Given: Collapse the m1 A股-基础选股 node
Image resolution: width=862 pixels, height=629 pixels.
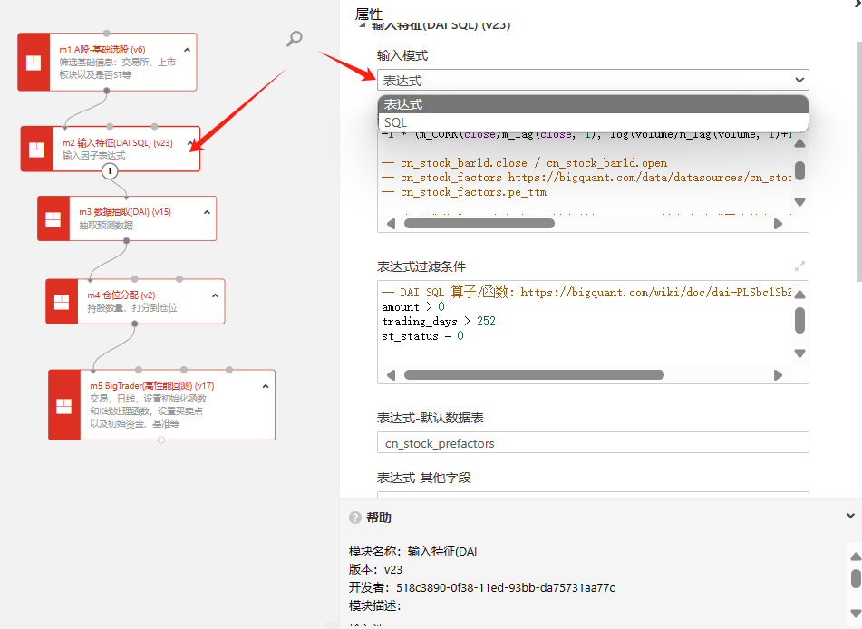Looking at the screenshot, I should 188,50.
